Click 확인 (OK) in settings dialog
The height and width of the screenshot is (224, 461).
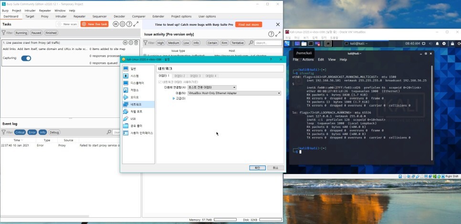coord(257,168)
